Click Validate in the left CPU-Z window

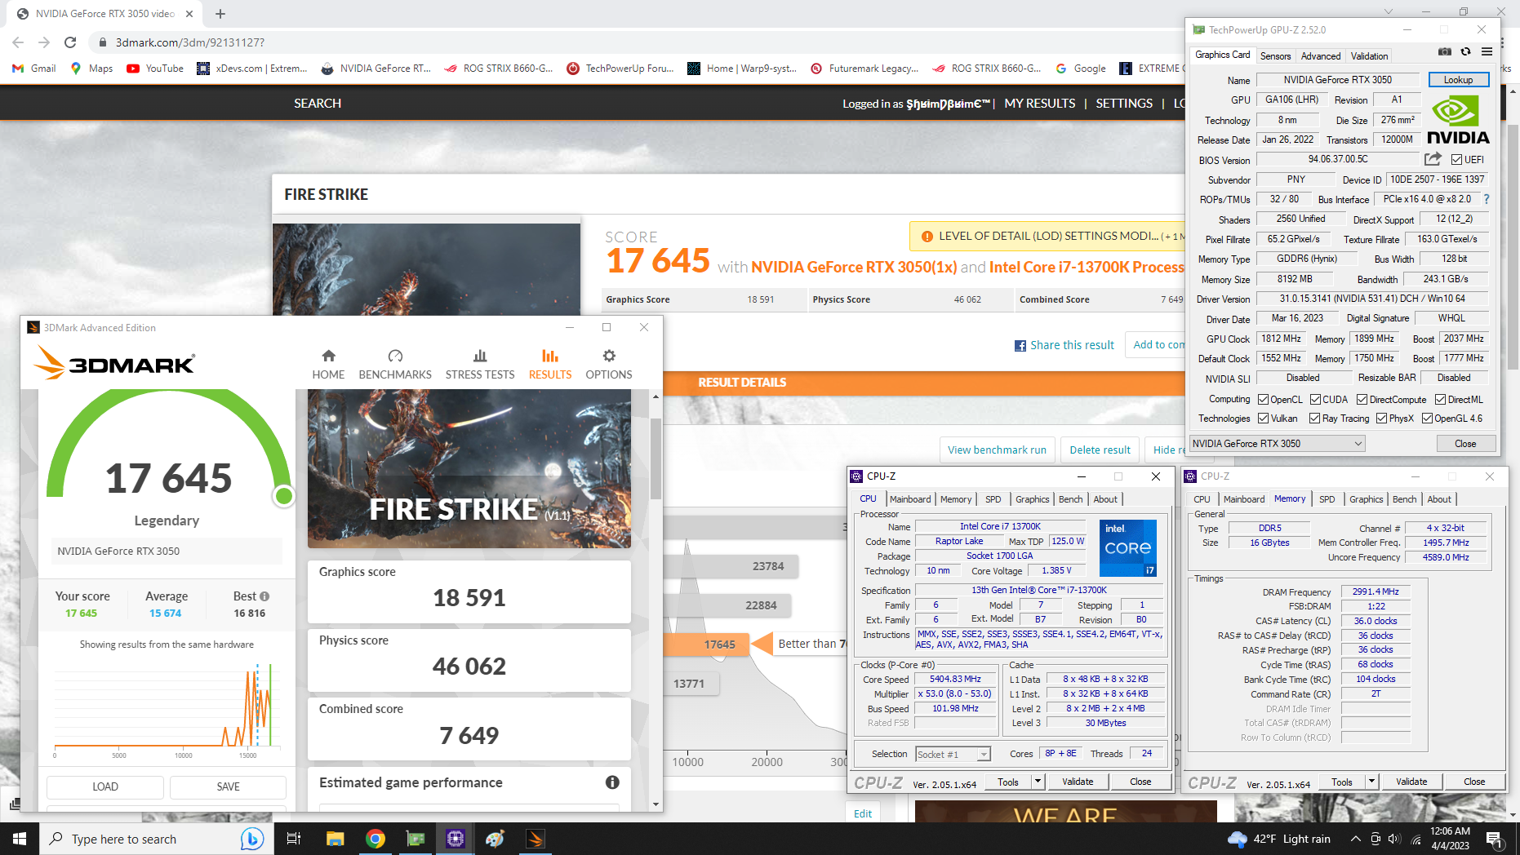coord(1078,782)
